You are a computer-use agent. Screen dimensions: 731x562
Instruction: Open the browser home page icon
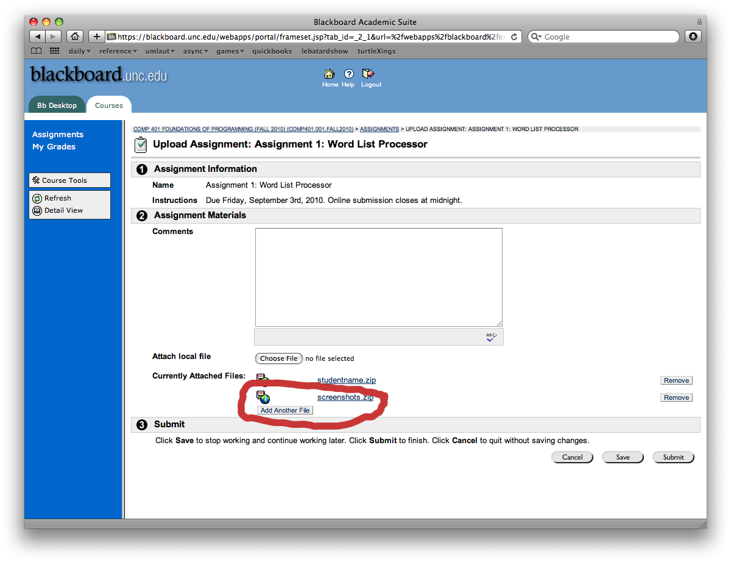click(75, 37)
